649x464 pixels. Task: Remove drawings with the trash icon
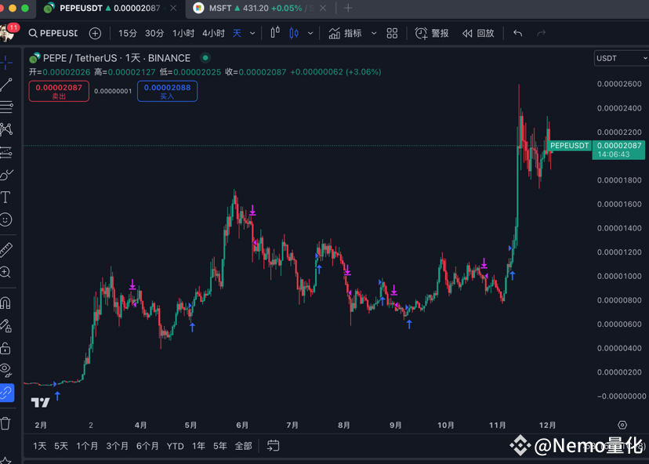[x=5, y=423]
